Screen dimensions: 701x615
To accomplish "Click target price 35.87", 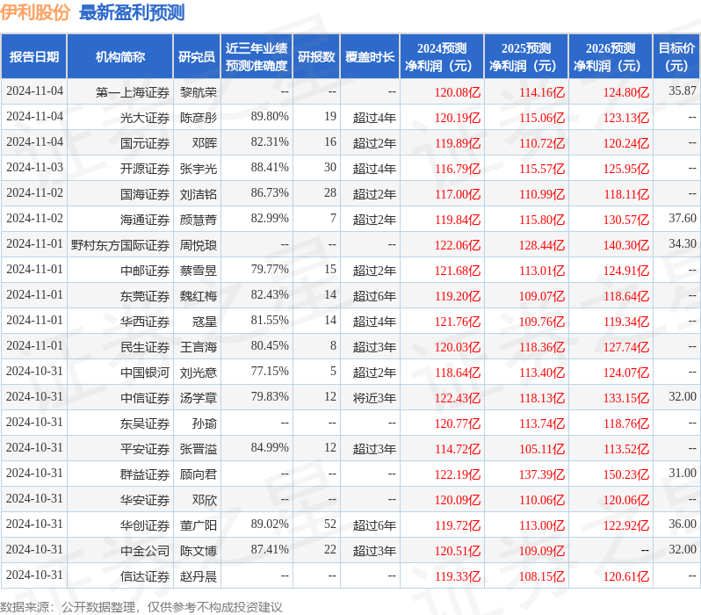I will (x=683, y=91).
